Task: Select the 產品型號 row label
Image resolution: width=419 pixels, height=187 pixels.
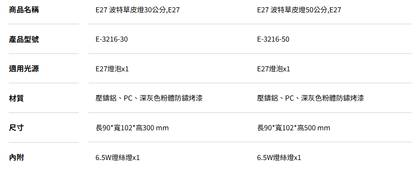Action: (x=24, y=39)
